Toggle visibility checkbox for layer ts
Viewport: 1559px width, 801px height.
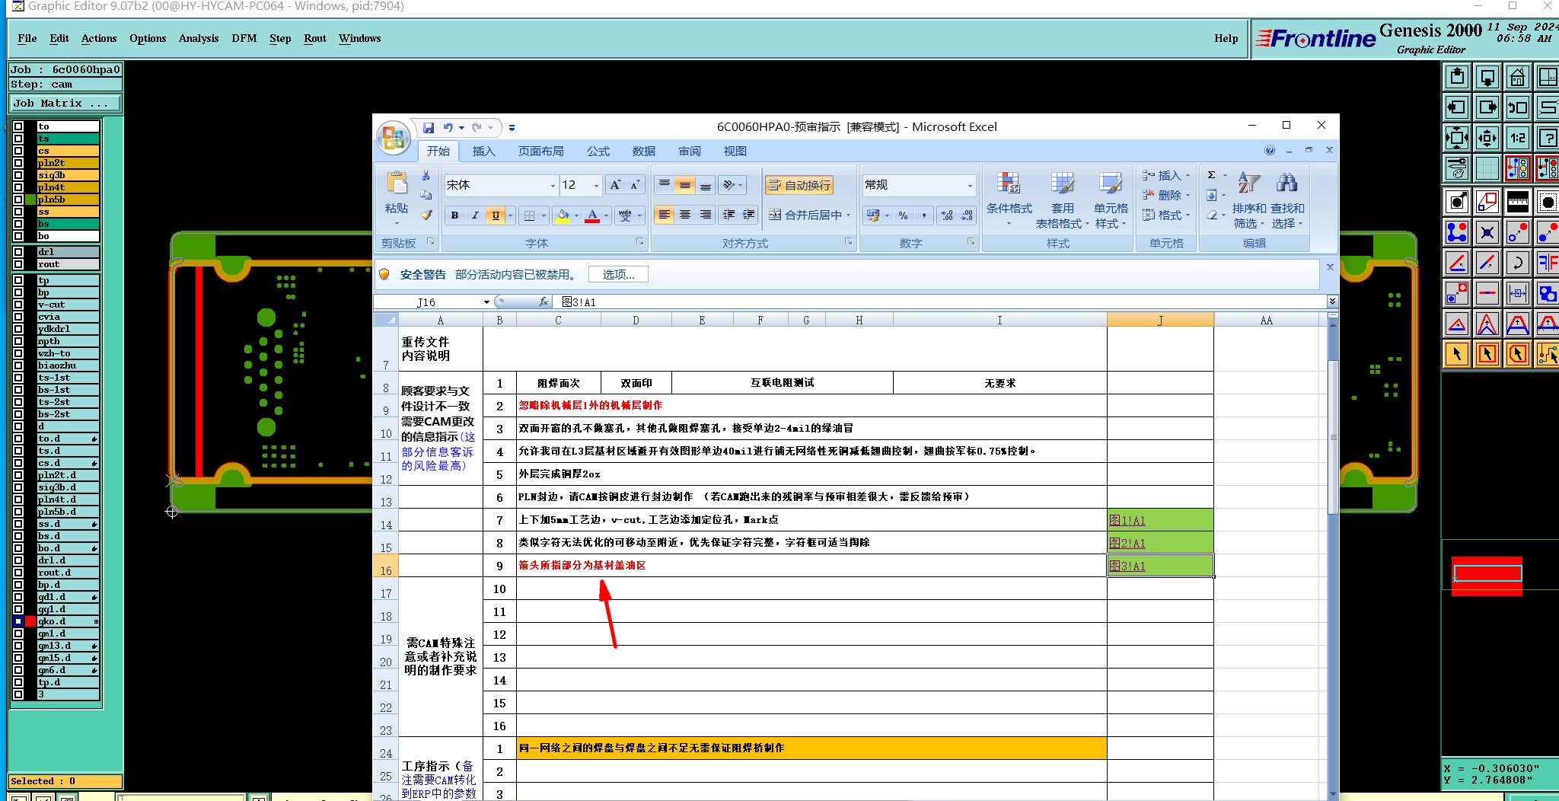click(18, 139)
